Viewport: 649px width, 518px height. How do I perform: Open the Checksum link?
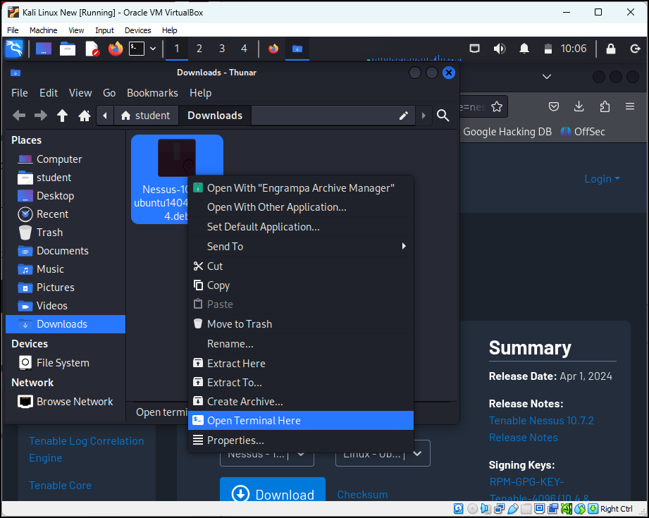pos(363,495)
